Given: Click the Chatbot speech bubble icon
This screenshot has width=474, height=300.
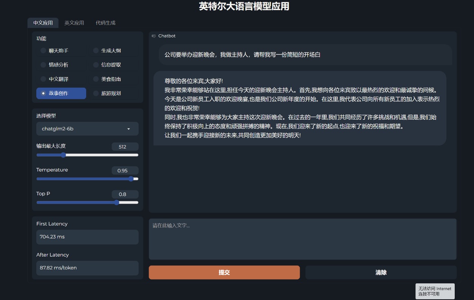Looking at the screenshot, I should point(153,36).
